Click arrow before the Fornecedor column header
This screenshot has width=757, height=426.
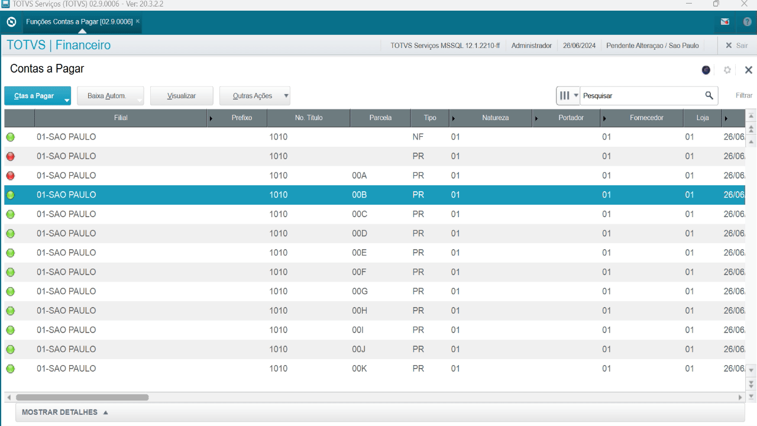click(604, 118)
